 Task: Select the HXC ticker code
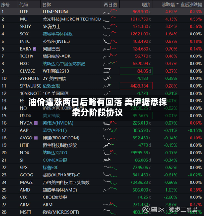(24, 64)
